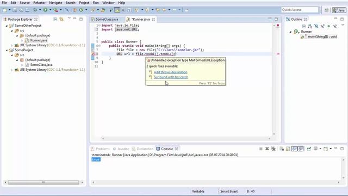Open the Refactor menu
The height and width of the screenshot is (196, 348).
(x=39, y=3)
